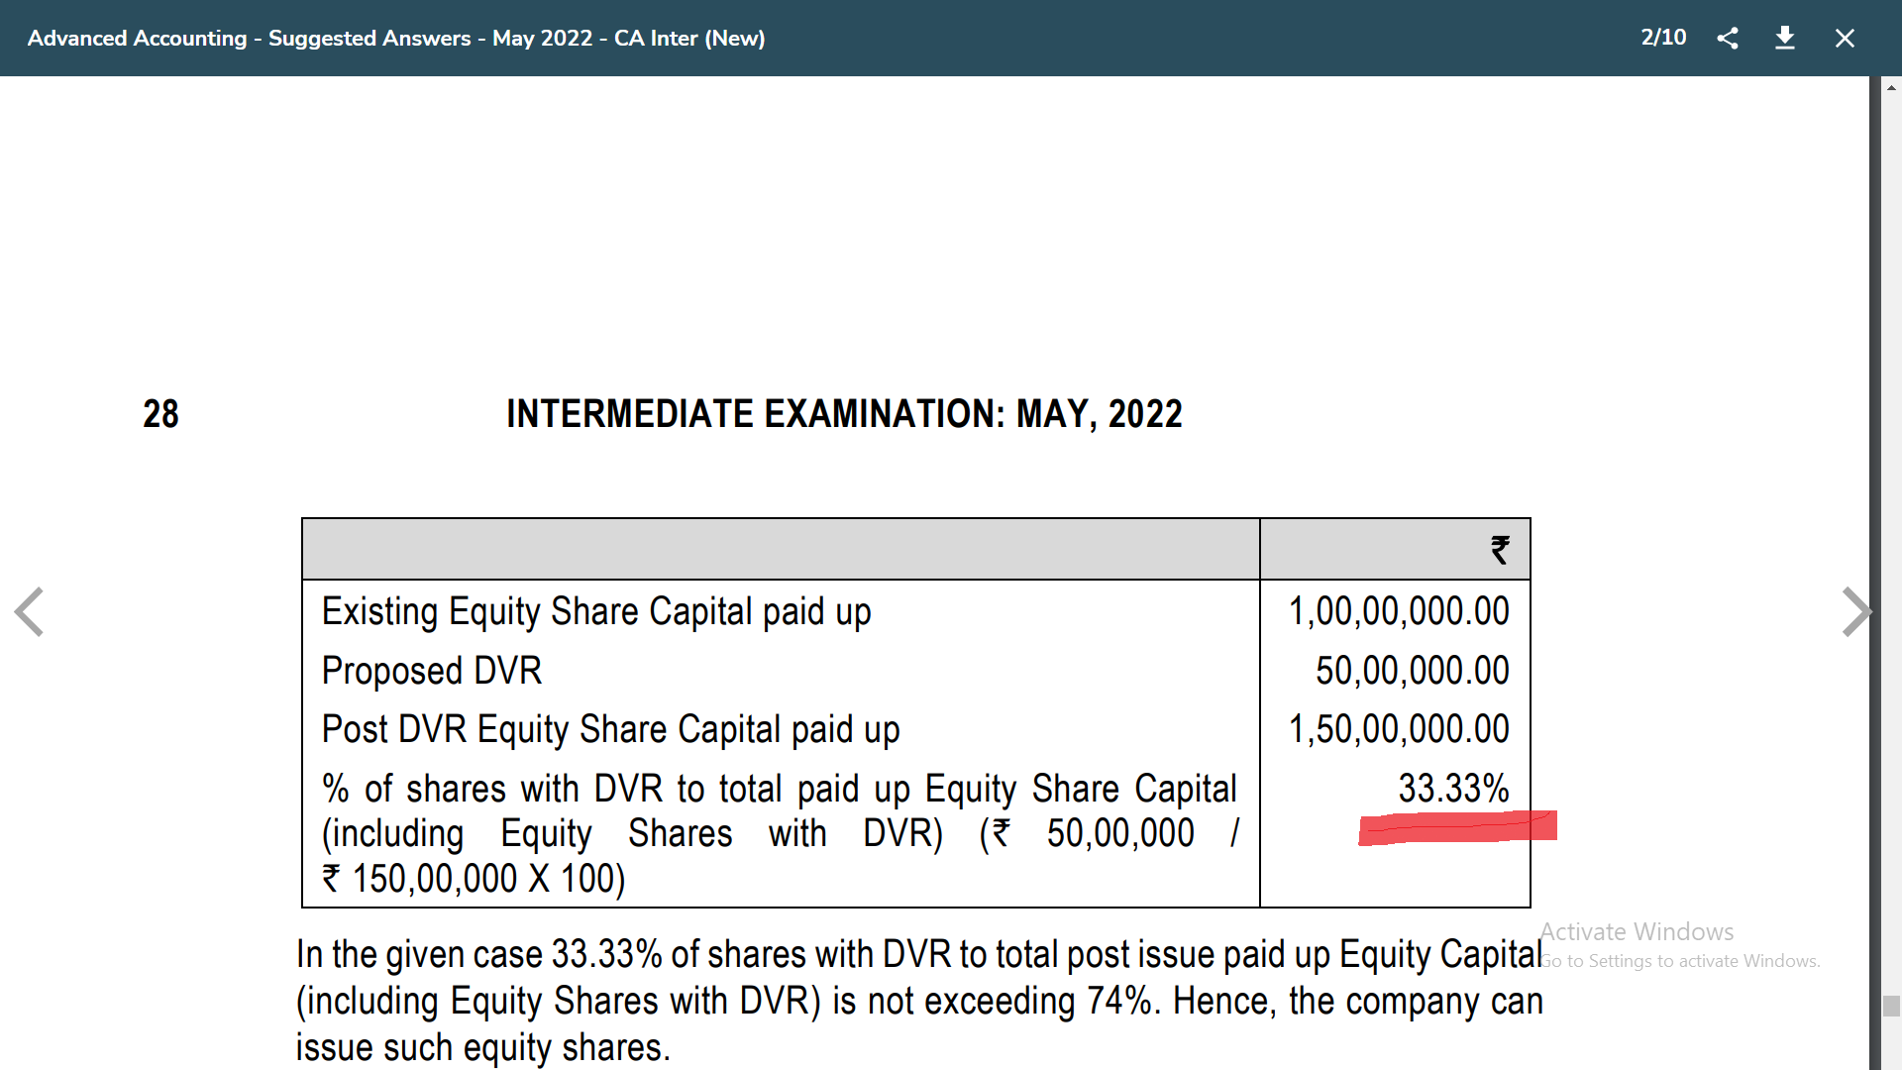Click the rupee symbol in table header
The width and height of the screenshot is (1902, 1070).
pos(1500,549)
